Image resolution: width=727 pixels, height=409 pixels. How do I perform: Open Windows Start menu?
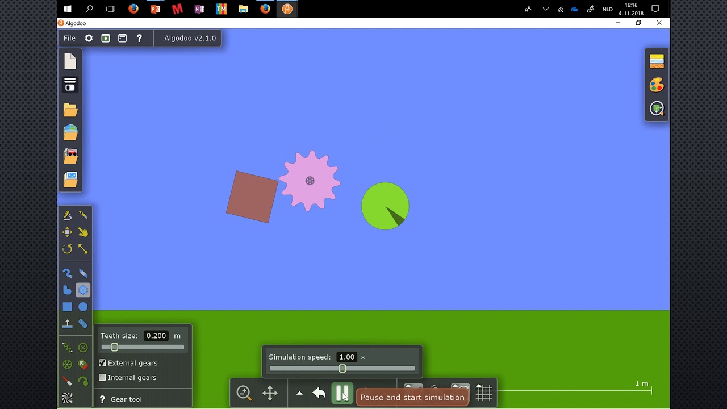pos(68,9)
